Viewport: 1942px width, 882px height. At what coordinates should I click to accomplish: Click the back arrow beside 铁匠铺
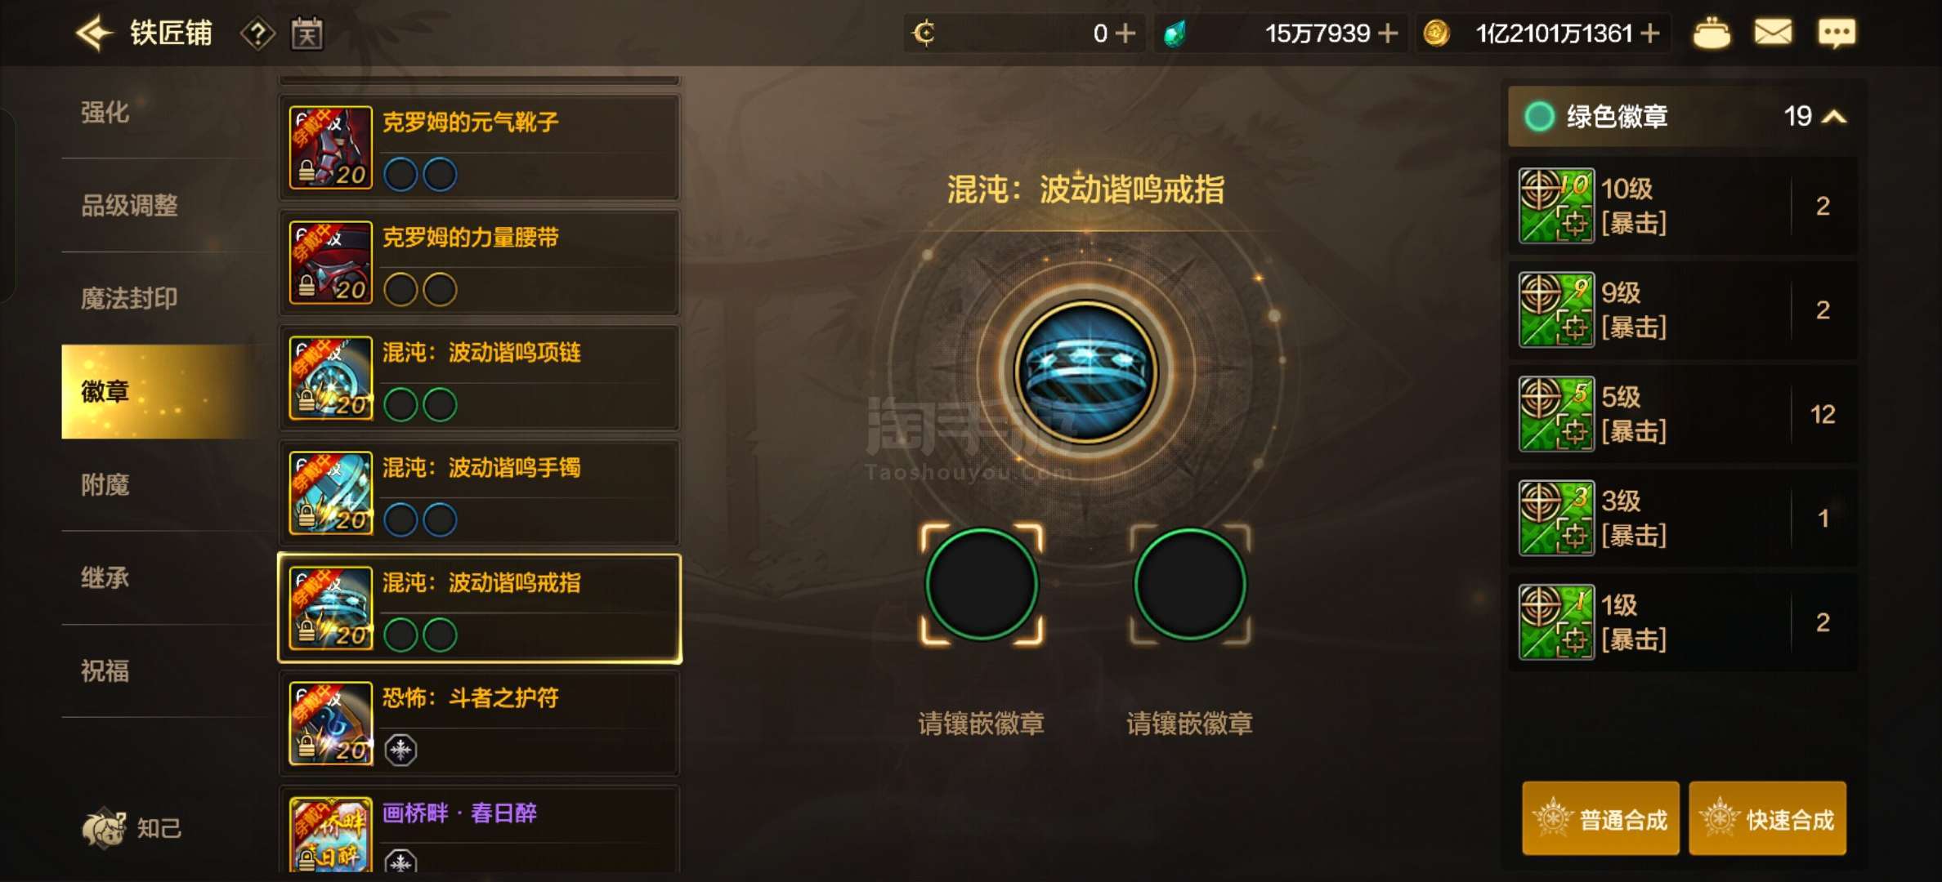click(x=95, y=33)
